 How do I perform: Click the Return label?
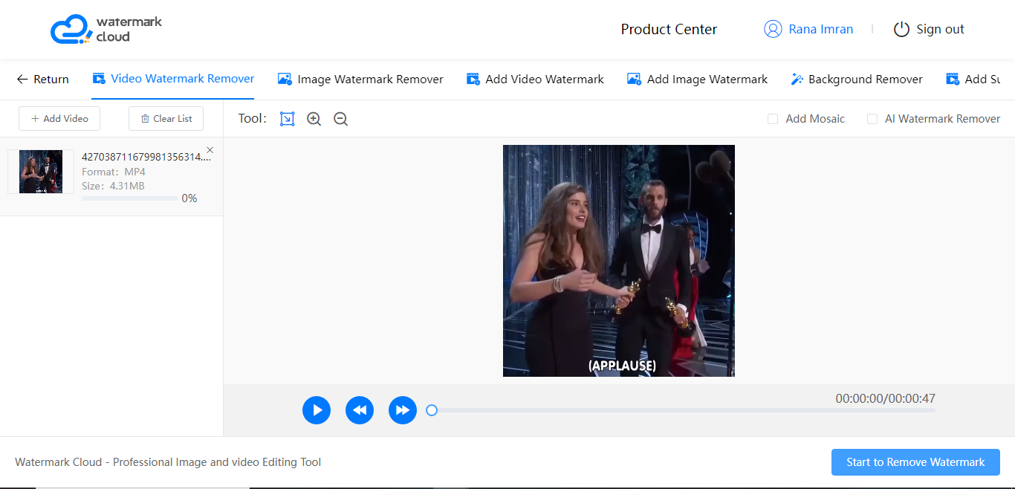[51, 80]
